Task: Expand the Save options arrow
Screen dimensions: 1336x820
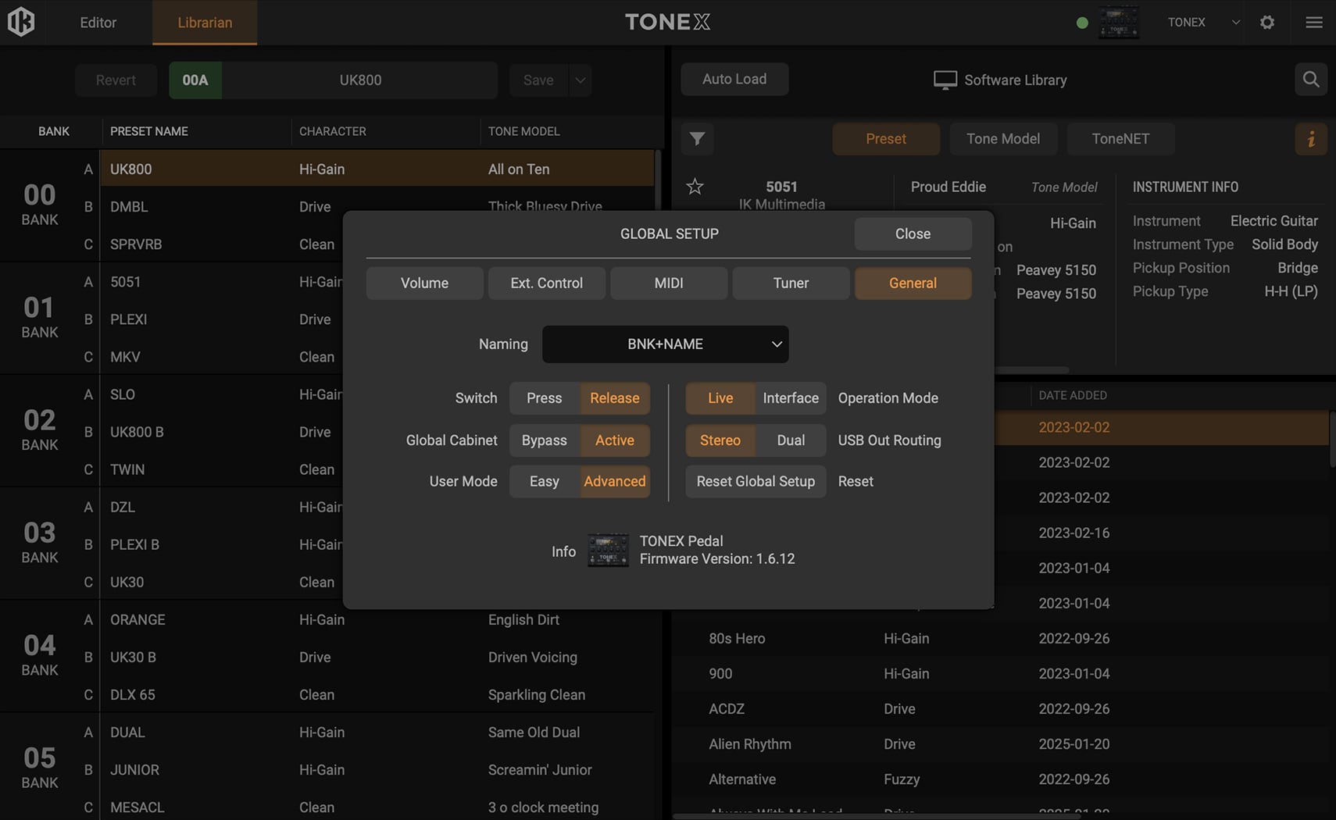Action: pos(580,80)
